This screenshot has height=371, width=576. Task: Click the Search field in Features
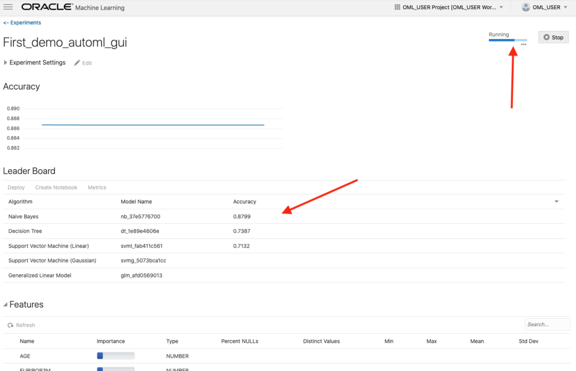[x=547, y=324]
